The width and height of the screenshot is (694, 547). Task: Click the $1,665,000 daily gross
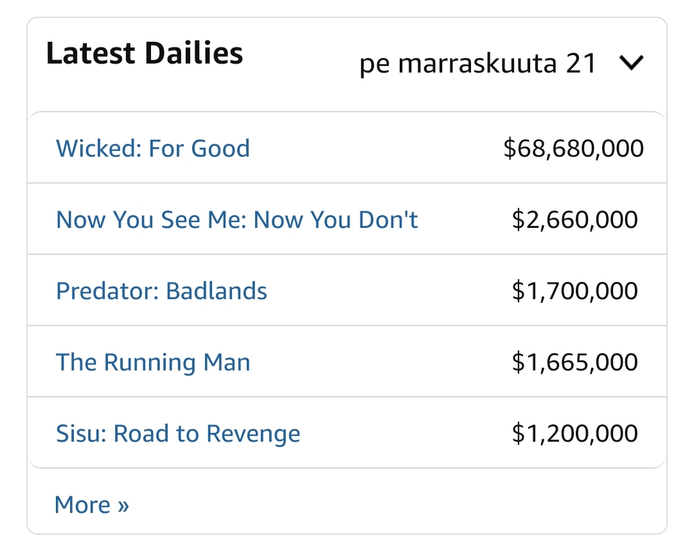[x=574, y=362]
